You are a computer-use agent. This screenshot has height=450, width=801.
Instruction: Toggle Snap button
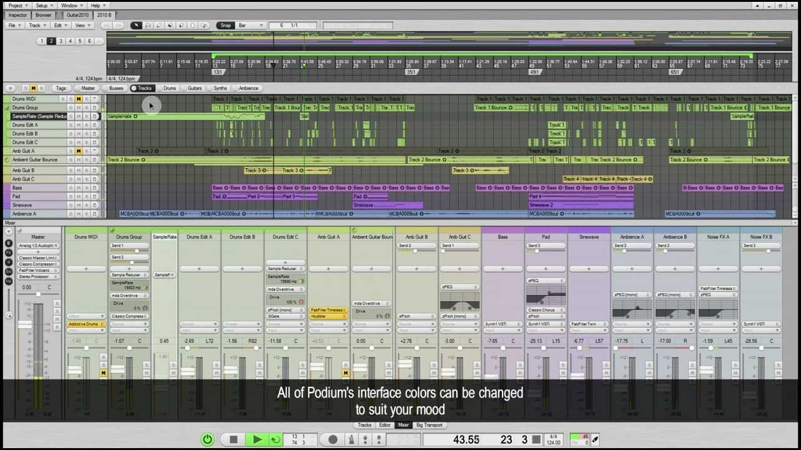click(x=225, y=26)
